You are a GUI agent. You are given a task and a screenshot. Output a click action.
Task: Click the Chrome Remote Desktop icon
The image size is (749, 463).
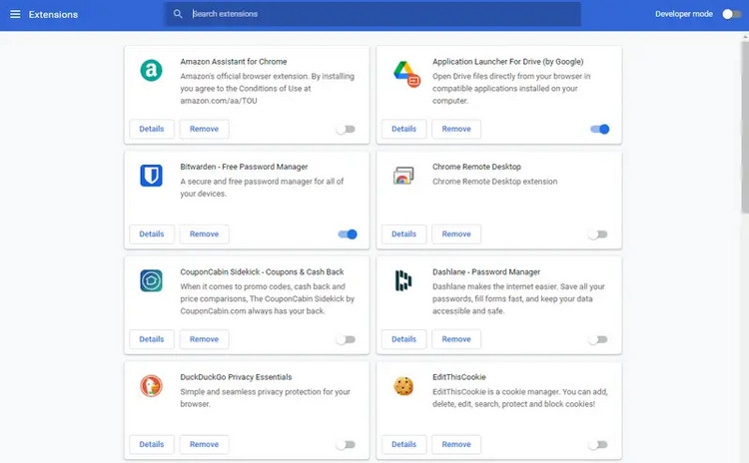click(x=403, y=176)
